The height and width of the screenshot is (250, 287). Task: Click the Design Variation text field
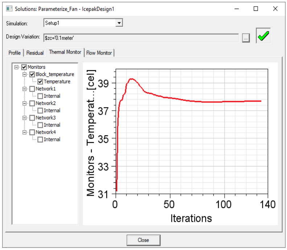141,38
